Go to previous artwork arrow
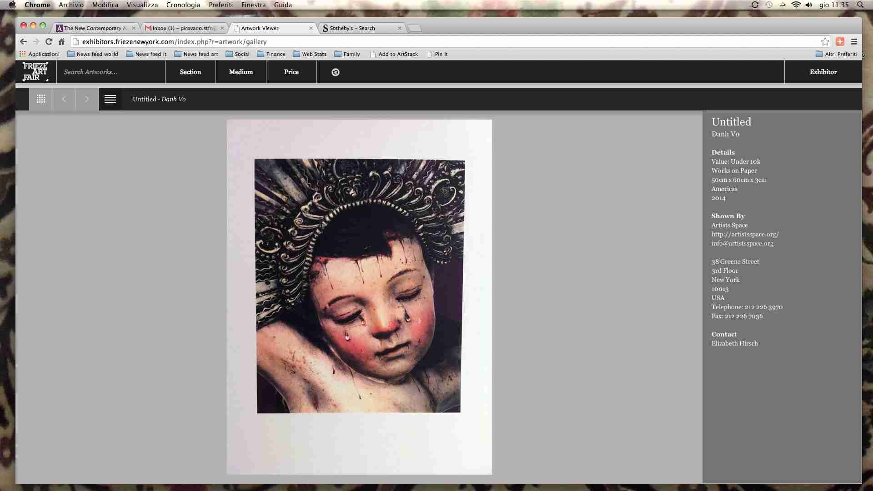The height and width of the screenshot is (491, 873). pos(64,99)
